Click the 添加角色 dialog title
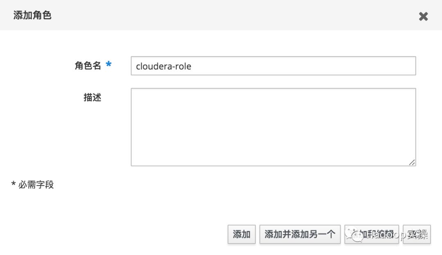 pos(32,16)
